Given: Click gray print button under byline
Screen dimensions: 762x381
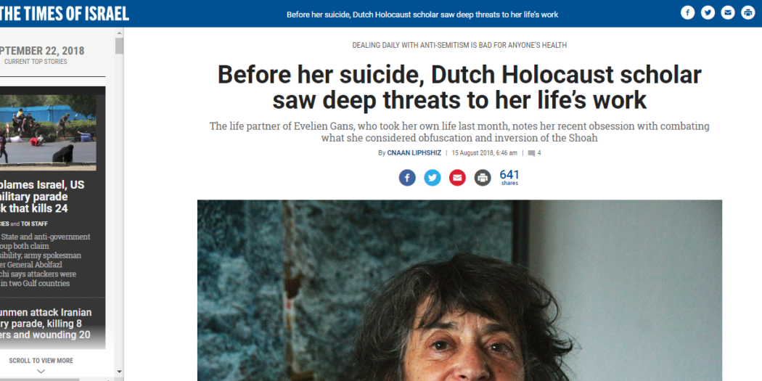Looking at the screenshot, I should click(x=483, y=178).
